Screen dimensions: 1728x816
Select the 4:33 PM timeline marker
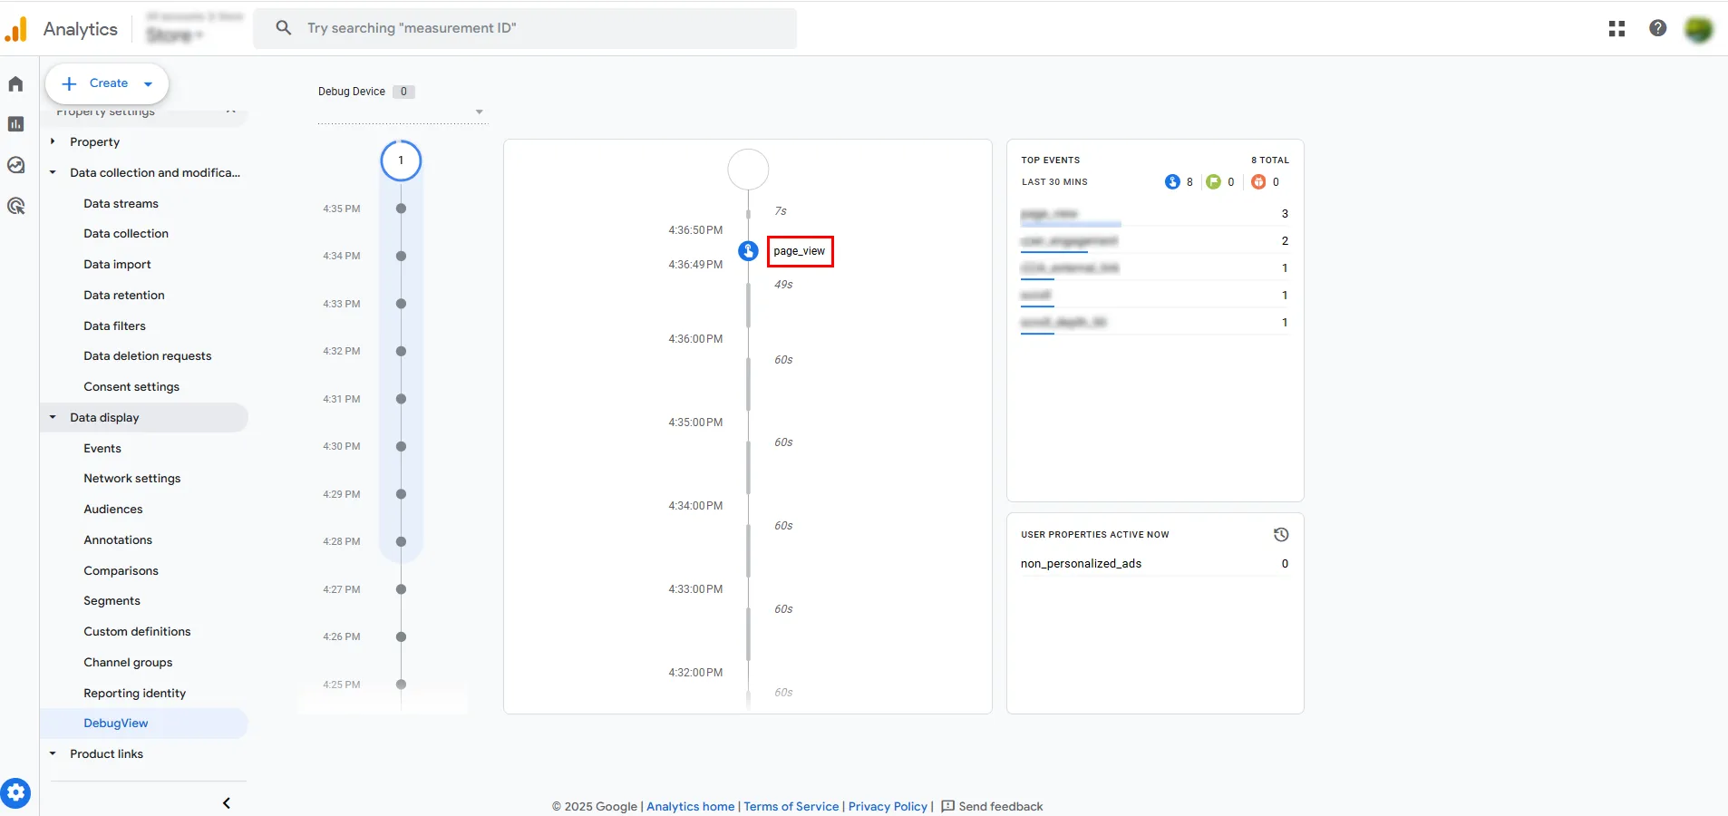pos(401,304)
